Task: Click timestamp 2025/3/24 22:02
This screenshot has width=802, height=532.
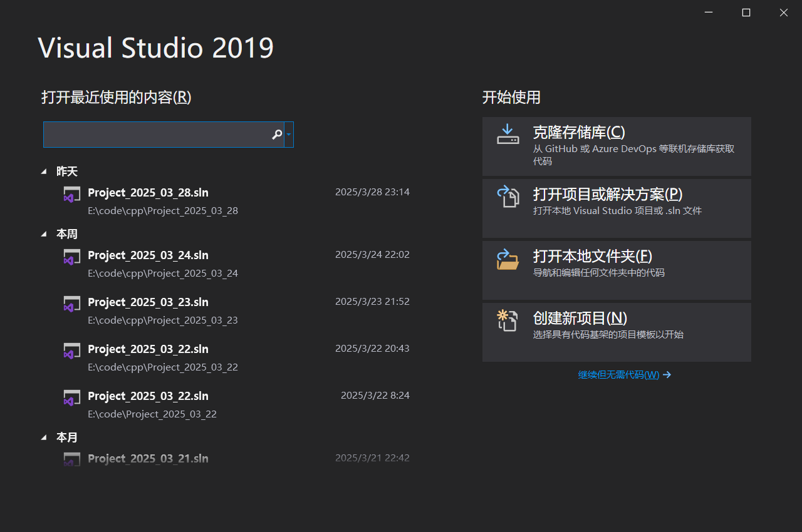Action: click(x=372, y=255)
